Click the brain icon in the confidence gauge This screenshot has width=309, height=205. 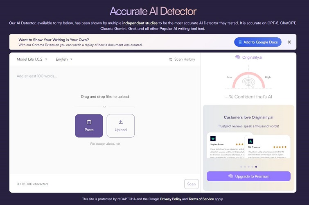248,82
